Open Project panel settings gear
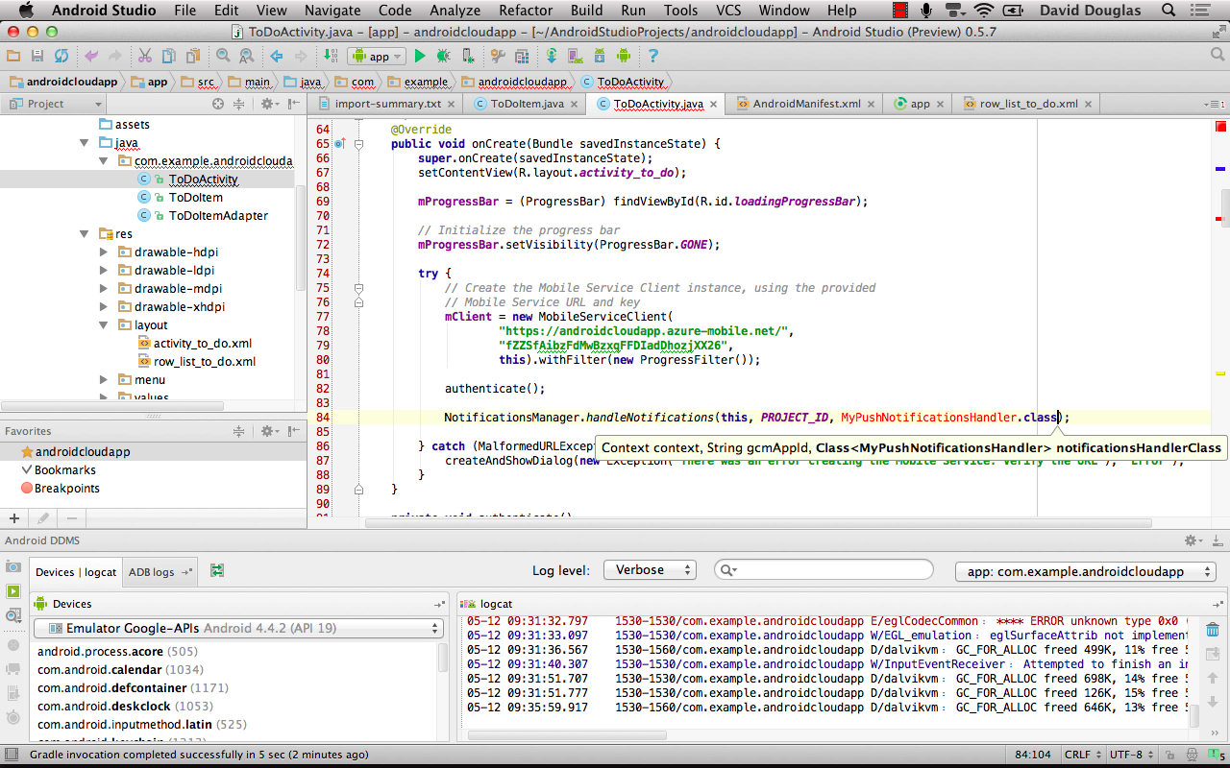The image size is (1230, 768). click(x=270, y=104)
